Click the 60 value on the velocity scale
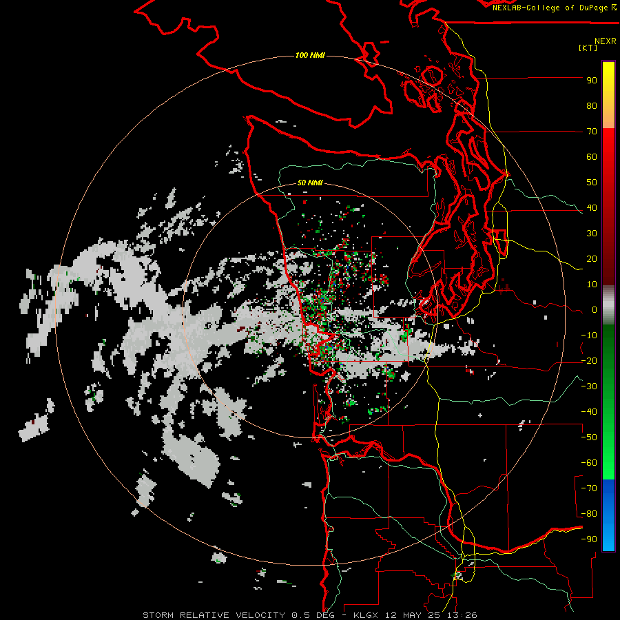The height and width of the screenshot is (620, 620). [x=592, y=157]
